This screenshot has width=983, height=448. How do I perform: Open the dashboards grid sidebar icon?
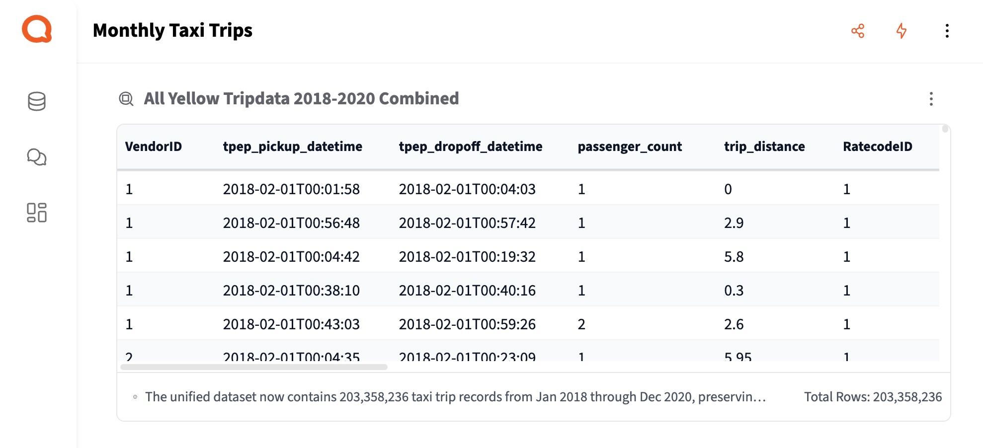37,213
